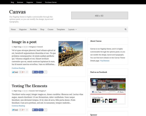Click the '1 friend likes this' text

pyautogui.click(x=98, y=98)
